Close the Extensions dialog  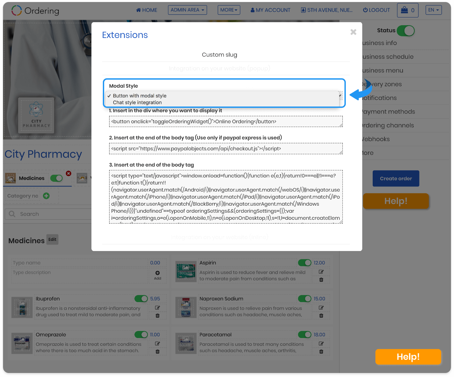pyautogui.click(x=353, y=32)
